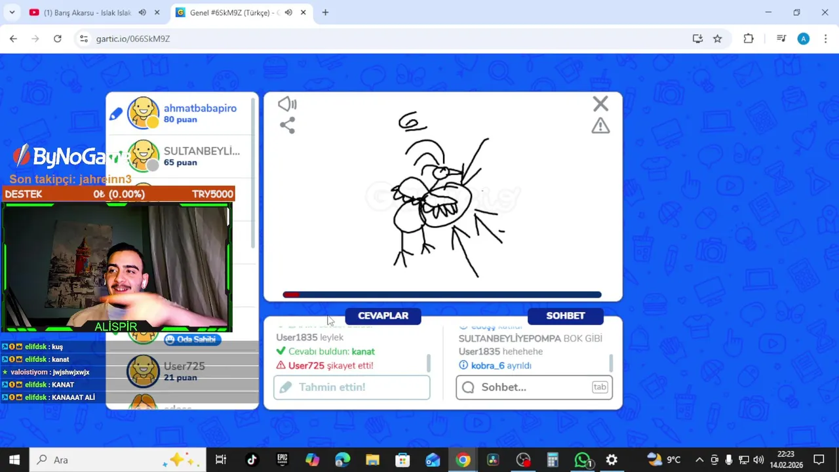This screenshot has height=472, width=839.
Task: Mute audio on the YouTube tab
Action: (x=142, y=12)
